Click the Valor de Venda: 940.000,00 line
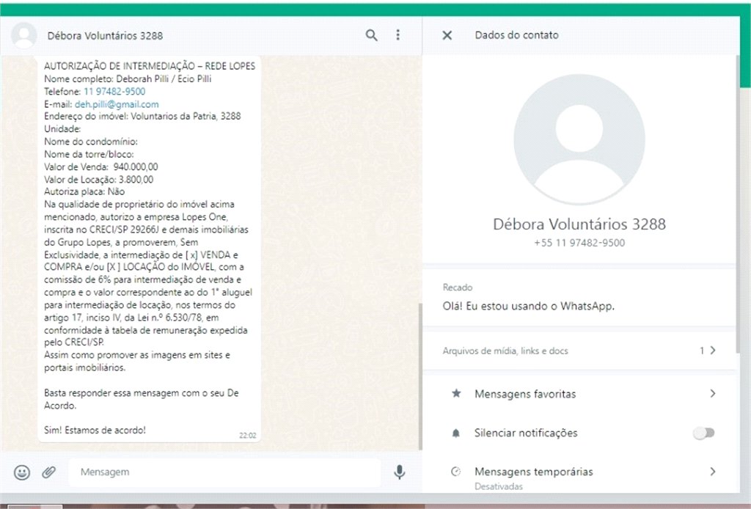Viewport: 751px width, 509px height. pos(101,166)
